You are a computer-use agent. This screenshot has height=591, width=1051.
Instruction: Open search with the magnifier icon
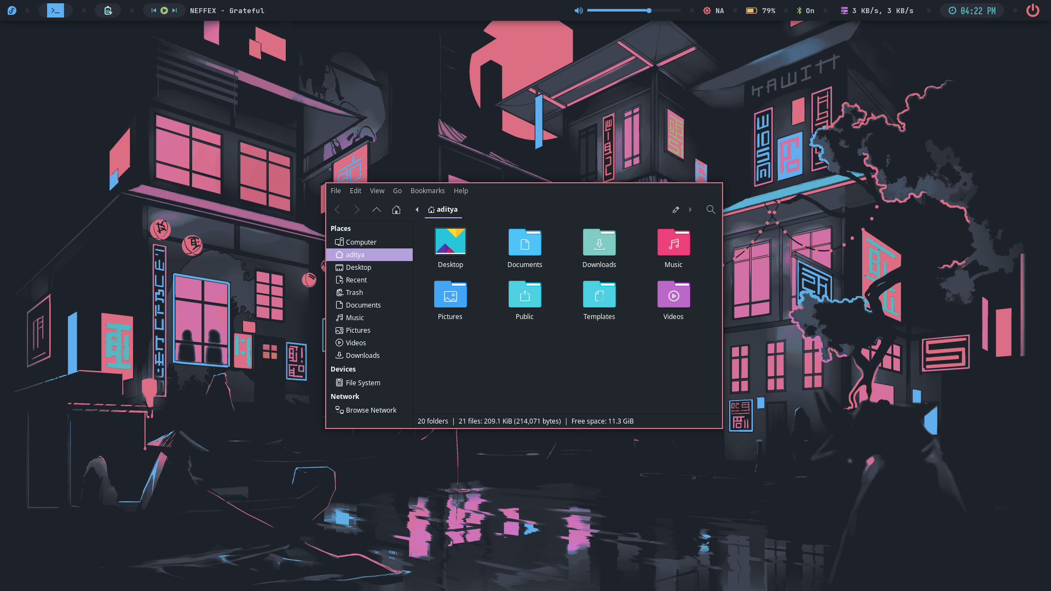tap(711, 210)
